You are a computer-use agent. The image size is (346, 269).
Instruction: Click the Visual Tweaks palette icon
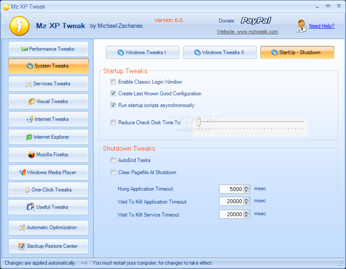[32, 101]
